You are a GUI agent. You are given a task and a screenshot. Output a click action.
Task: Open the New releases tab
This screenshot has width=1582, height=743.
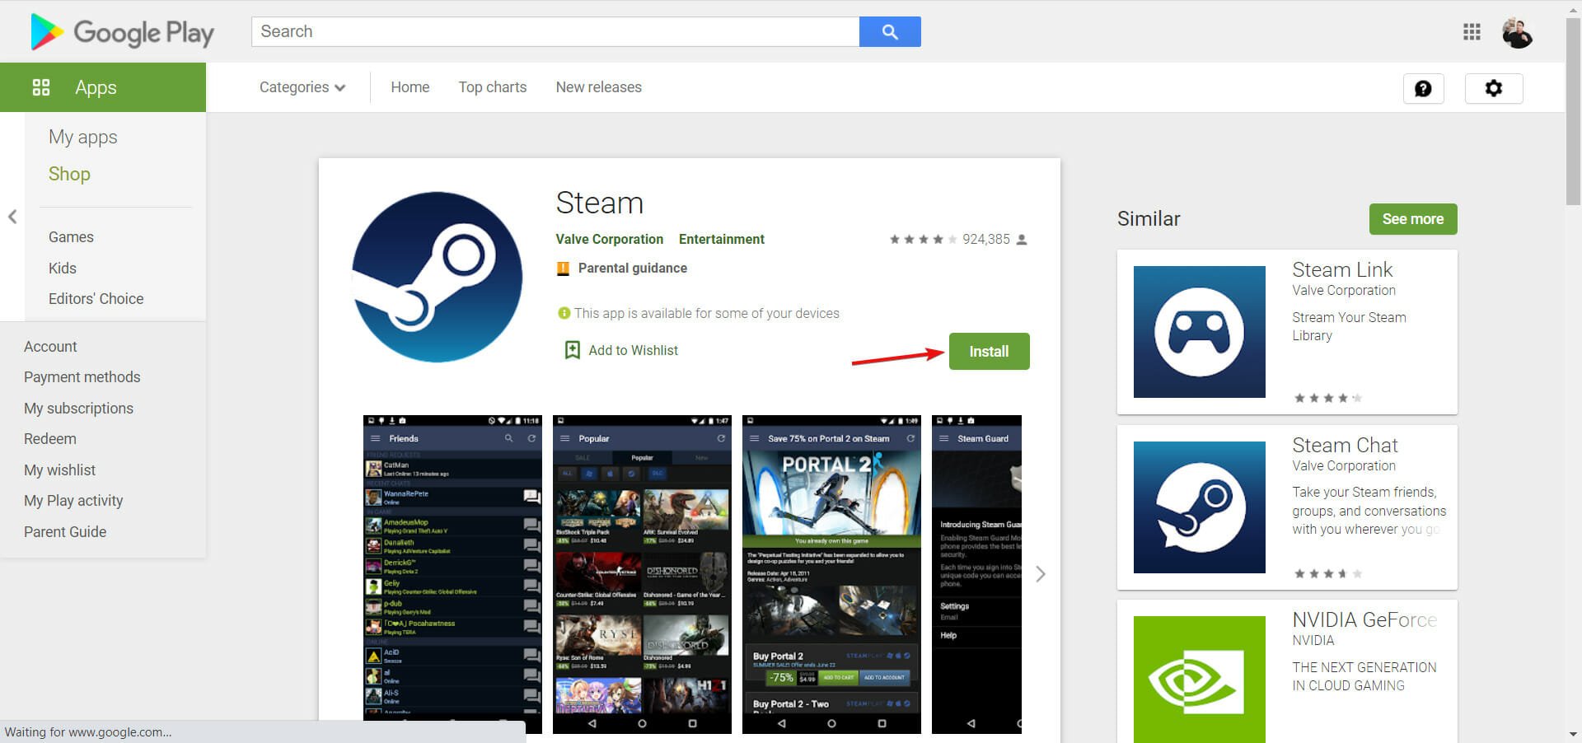pos(599,87)
